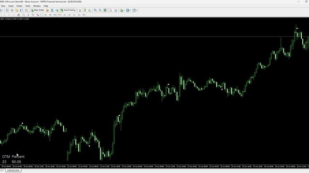Select the EURUSD,M30 chart tab

pos(13,171)
